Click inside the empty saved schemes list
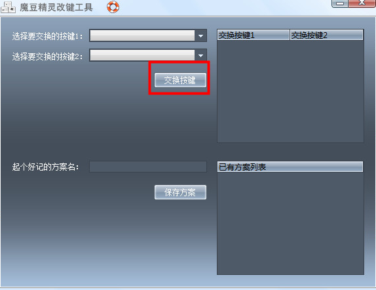This screenshot has height=290, width=376. (x=290, y=223)
